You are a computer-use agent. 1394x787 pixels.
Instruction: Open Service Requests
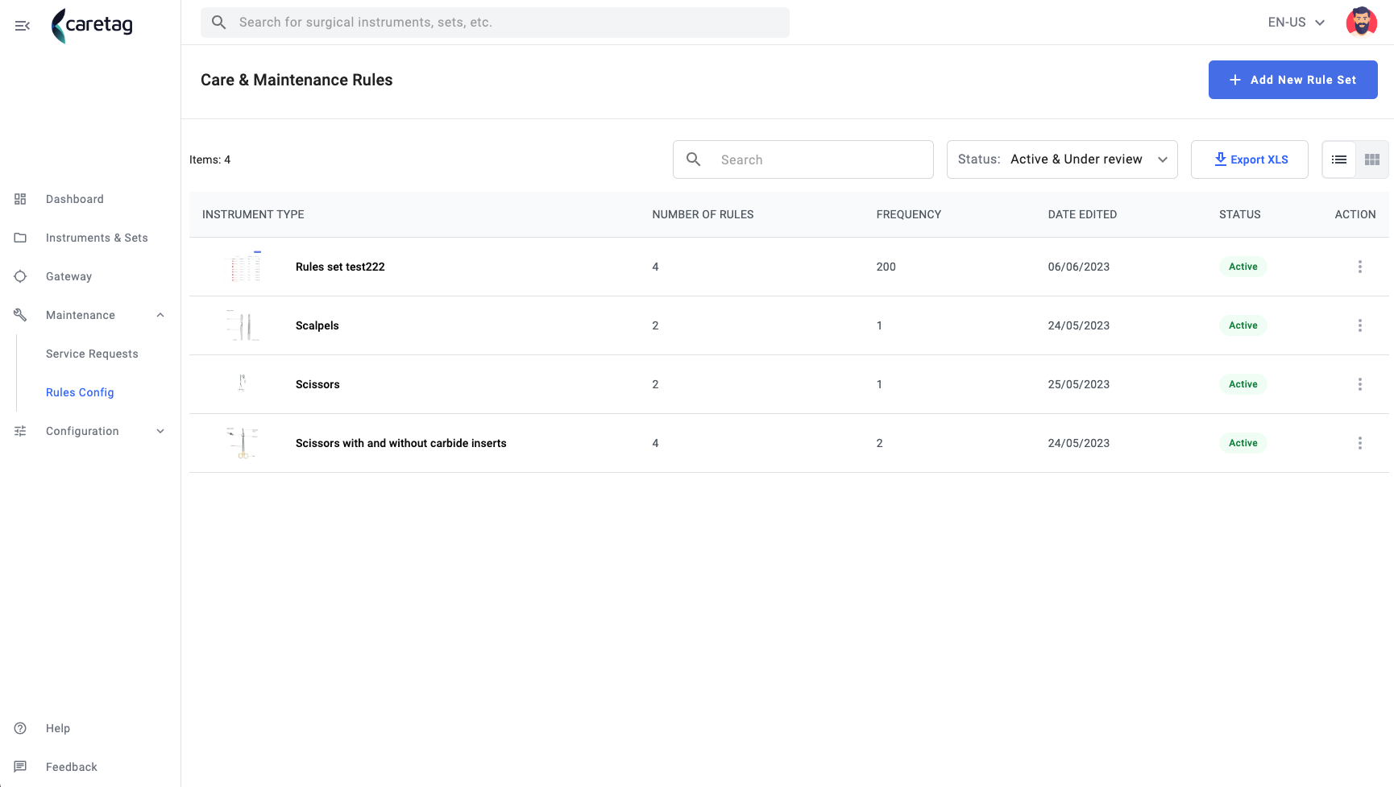92,354
